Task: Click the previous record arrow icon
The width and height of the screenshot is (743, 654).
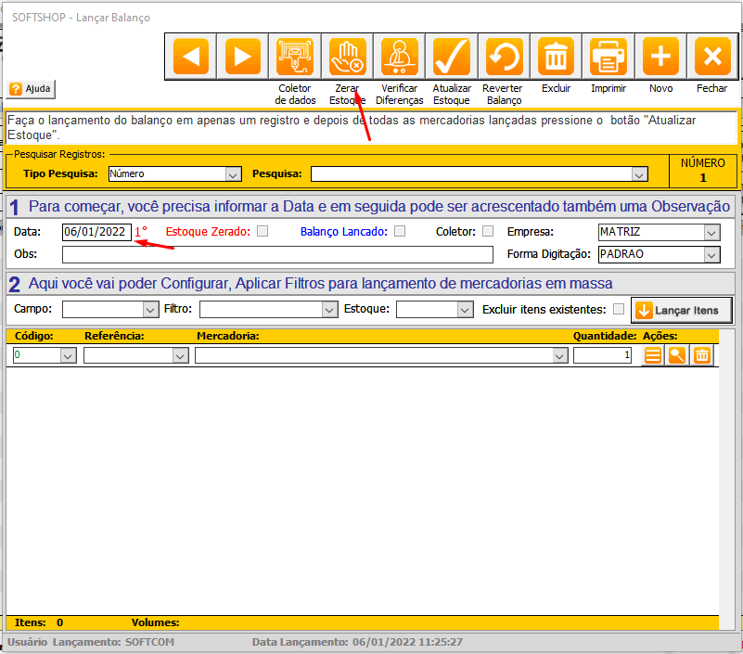Action: click(190, 58)
